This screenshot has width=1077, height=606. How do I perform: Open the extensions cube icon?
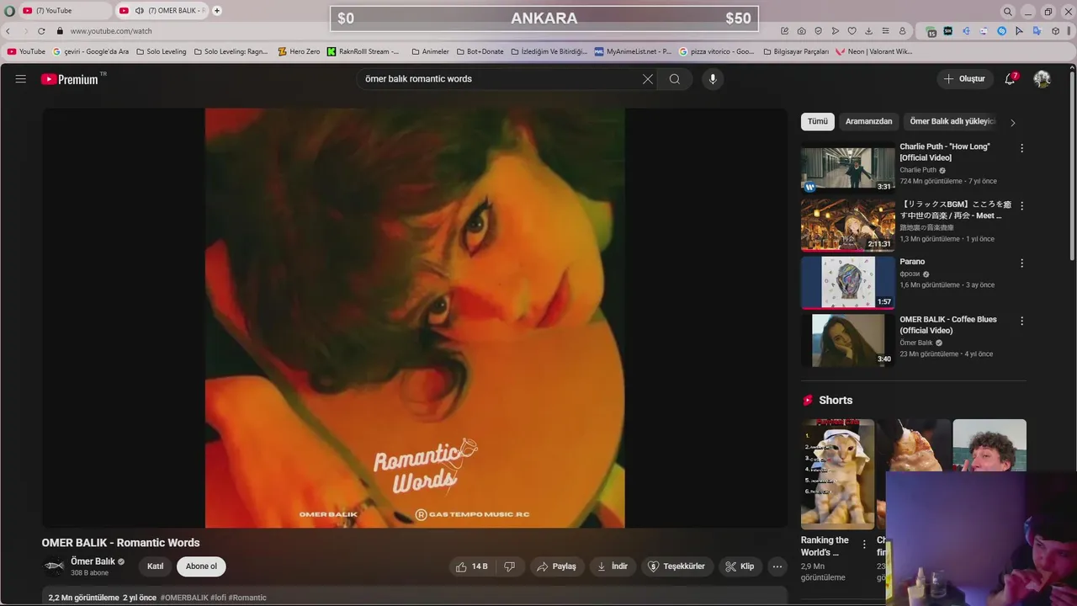click(x=1055, y=31)
